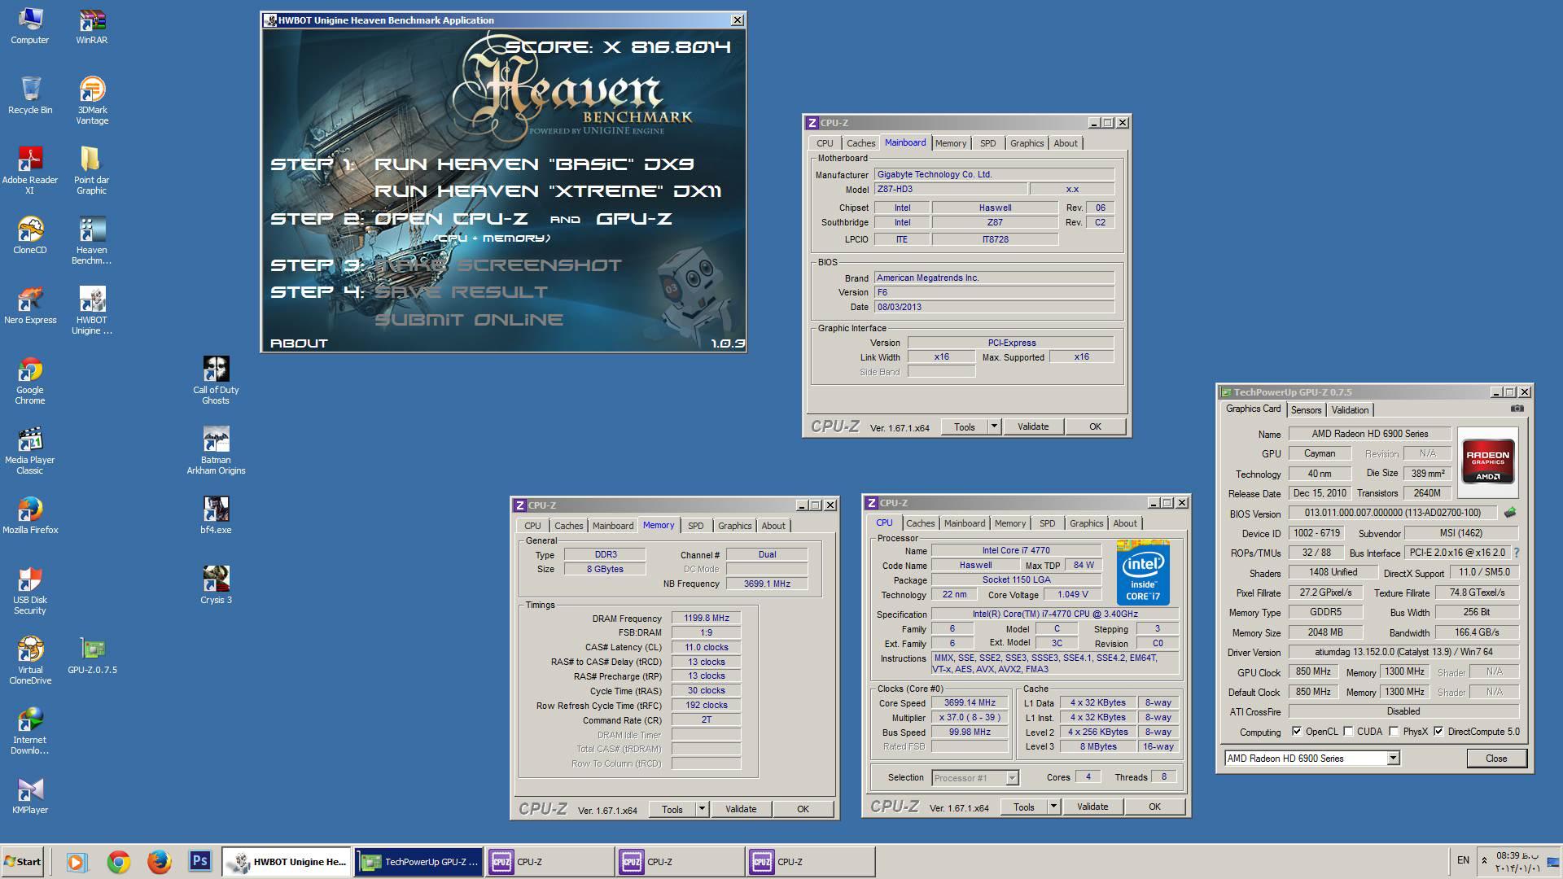Select the Crysis 3 shortcut
1563x879 pixels.
point(216,585)
